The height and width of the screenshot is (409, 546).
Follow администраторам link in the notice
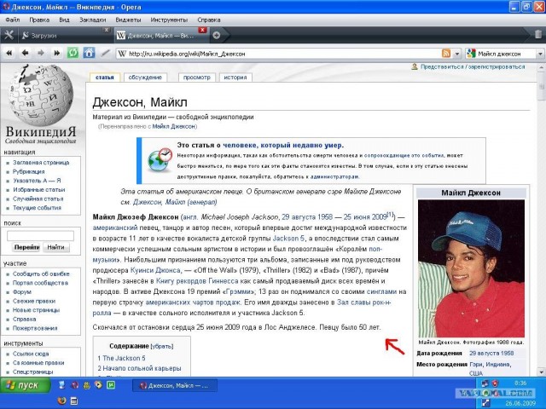(x=334, y=176)
